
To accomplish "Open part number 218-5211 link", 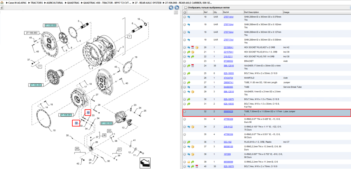I will [228, 57].
